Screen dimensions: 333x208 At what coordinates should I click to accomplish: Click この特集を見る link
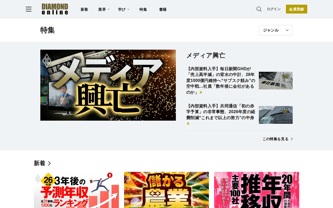click(x=278, y=139)
